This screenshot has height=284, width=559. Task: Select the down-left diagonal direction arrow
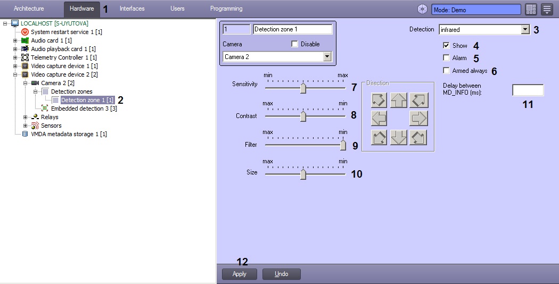[379, 137]
